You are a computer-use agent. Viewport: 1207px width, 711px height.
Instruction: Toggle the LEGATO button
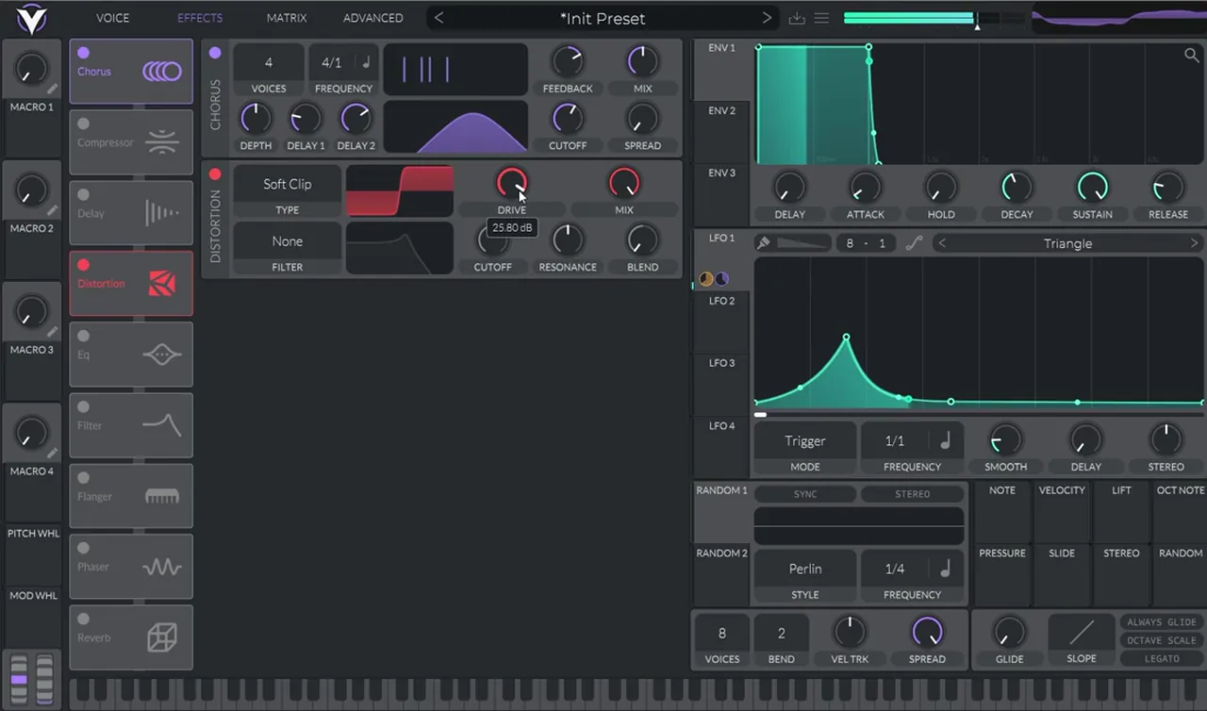[x=1162, y=658]
